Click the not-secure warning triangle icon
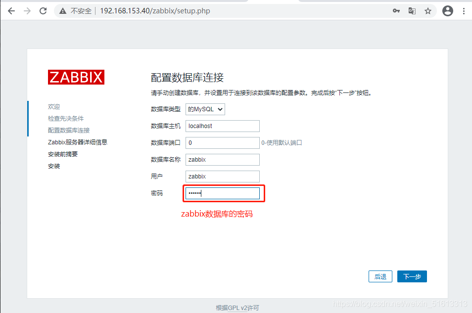 point(63,11)
